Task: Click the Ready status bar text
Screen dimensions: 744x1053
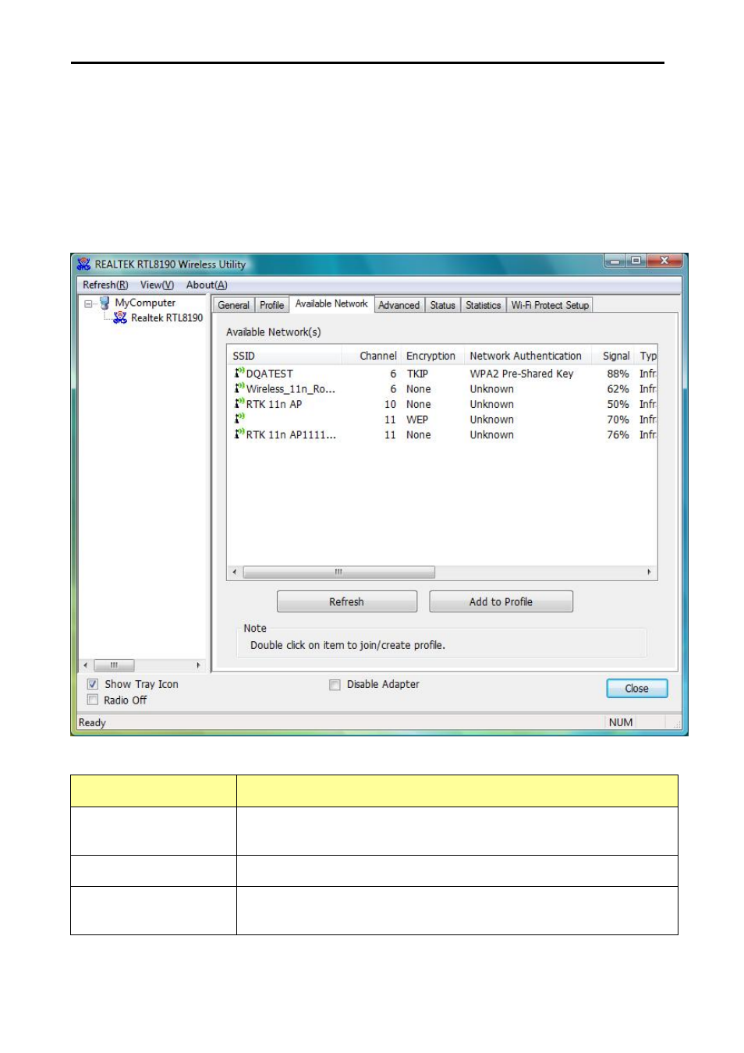Action: (92, 722)
